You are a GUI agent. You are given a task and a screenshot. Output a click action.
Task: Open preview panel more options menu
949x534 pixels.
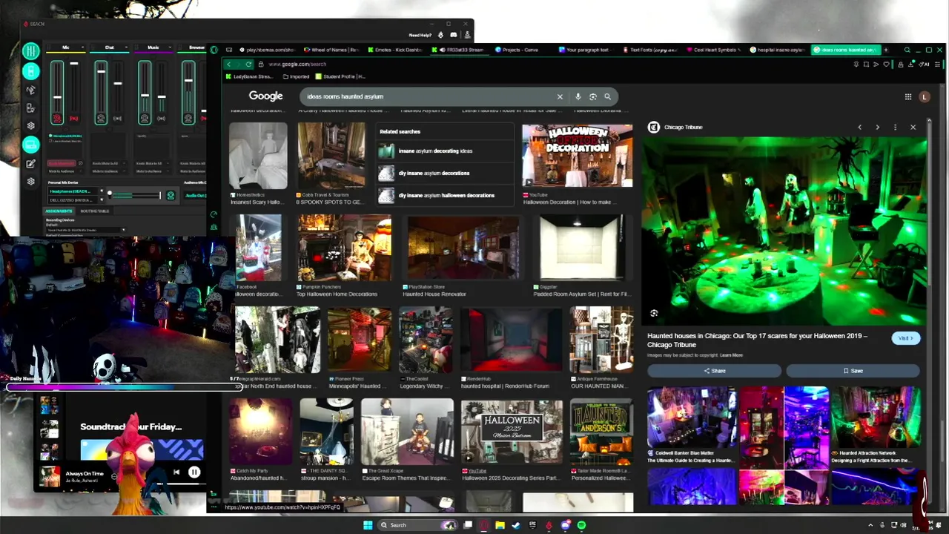(x=895, y=128)
